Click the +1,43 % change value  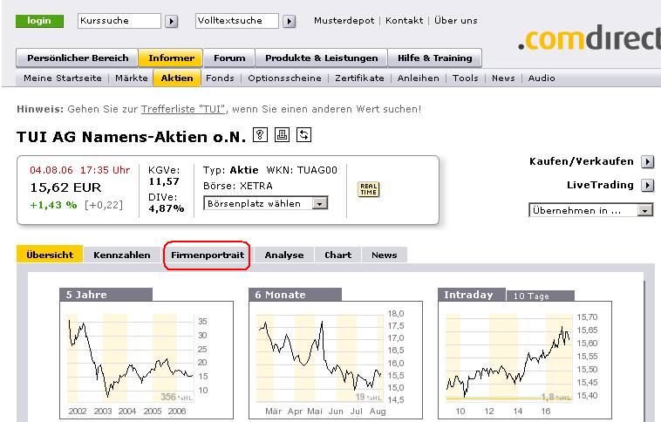pos(53,205)
